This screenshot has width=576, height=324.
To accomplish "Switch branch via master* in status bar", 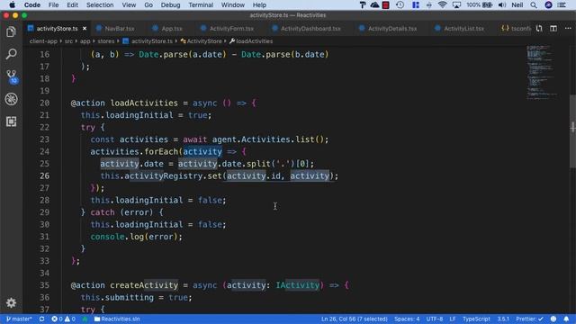I will point(19,319).
